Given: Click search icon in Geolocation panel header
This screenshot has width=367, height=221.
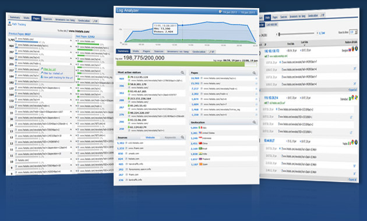Looking at the screenshot, I should point(254,122).
